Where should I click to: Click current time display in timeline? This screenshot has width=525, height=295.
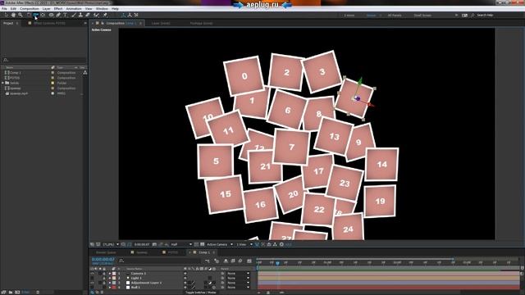[103, 260]
